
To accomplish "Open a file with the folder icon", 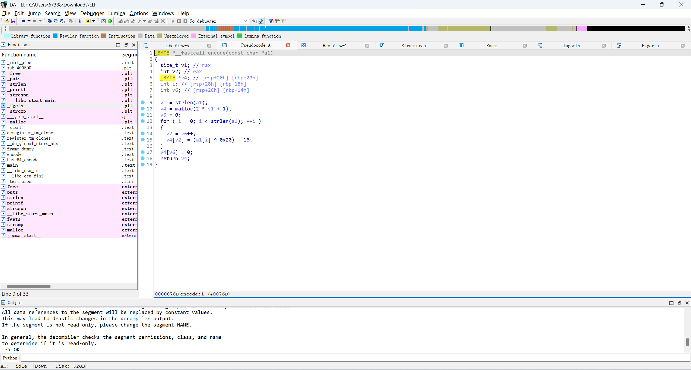I will (6, 21).
